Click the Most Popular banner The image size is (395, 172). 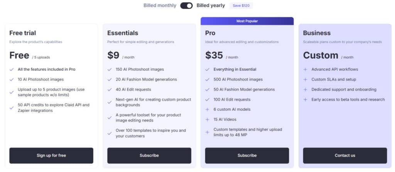pos(247,21)
